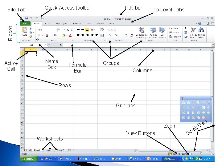Click the Decrease Indent icon

click(92, 35)
